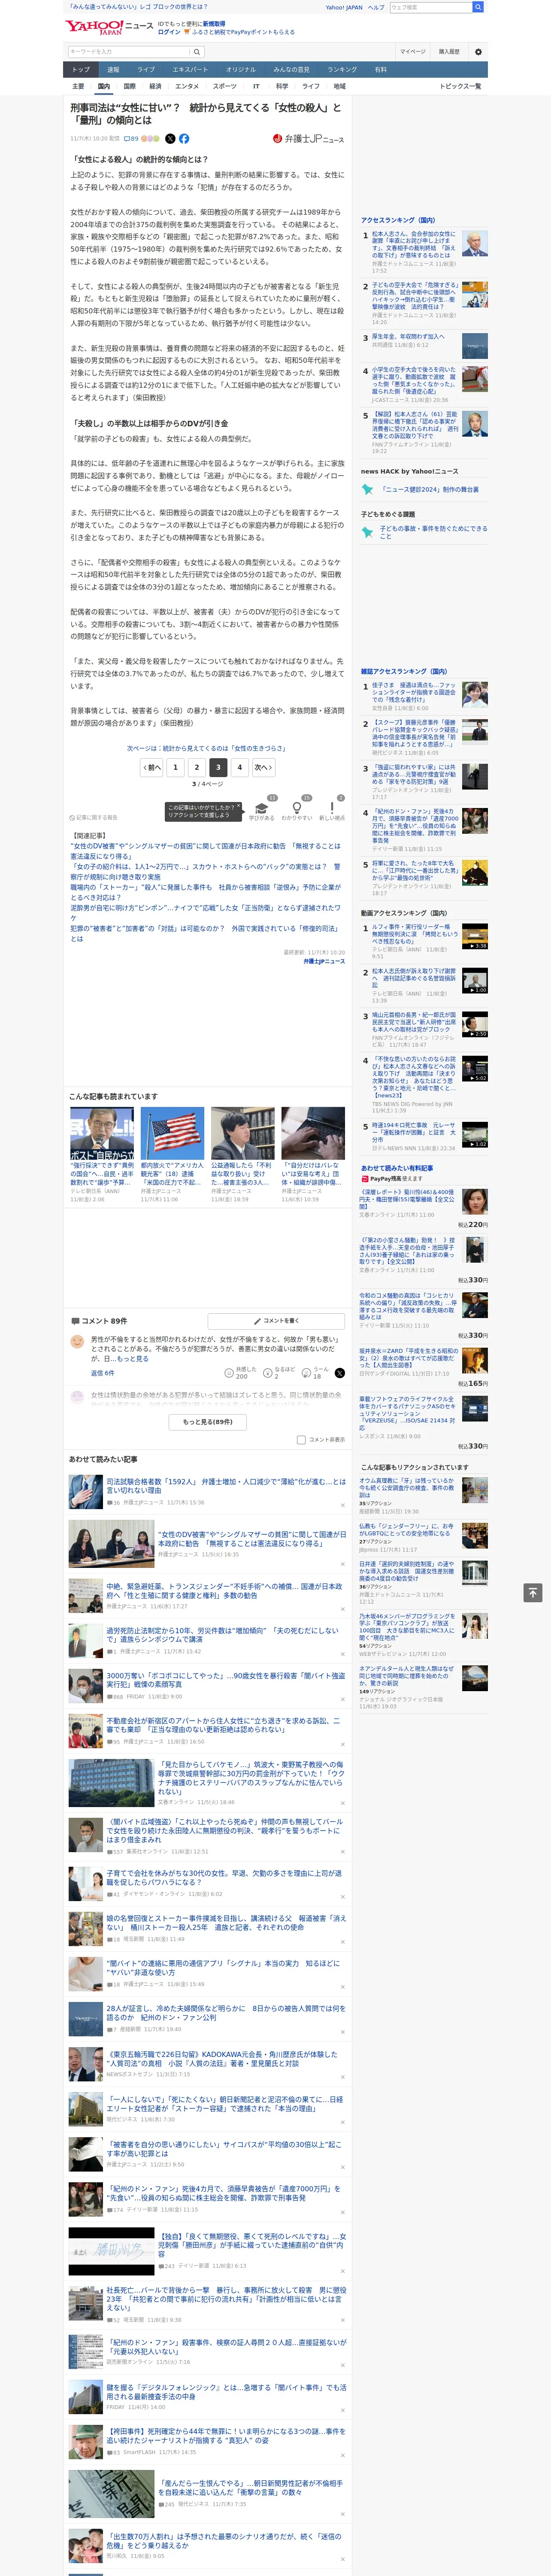Open the ライブ main tab
The image size is (551, 2576).
(x=146, y=70)
